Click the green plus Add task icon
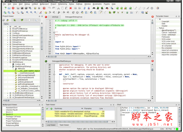This screenshot has height=132, width=183. point(51,108)
